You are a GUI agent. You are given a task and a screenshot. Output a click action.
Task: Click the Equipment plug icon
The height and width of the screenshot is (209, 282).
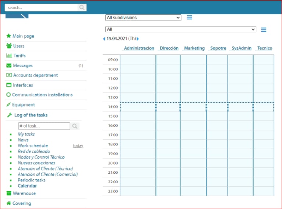coord(8,104)
